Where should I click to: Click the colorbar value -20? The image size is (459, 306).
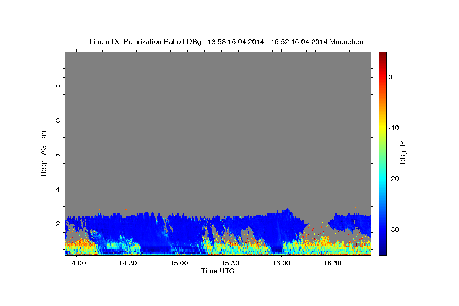pos(394,179)
